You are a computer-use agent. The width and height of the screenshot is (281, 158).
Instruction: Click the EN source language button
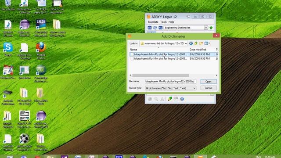click(x=149, y=28)
